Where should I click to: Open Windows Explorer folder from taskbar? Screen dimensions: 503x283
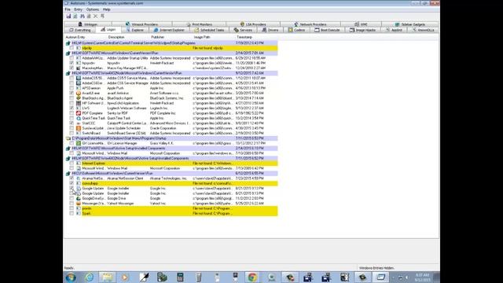(x=107, y=277)
